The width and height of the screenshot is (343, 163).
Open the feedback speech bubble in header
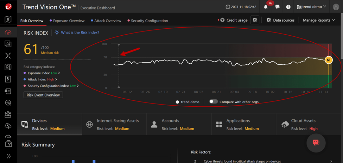(x=278, y=7)
